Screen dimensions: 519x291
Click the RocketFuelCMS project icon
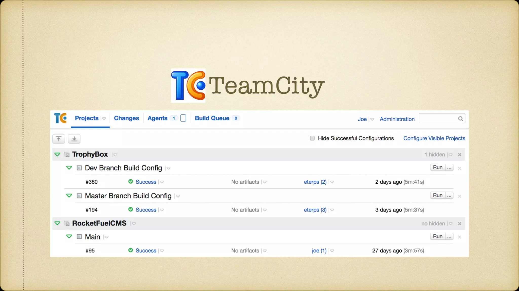[67, 223]
